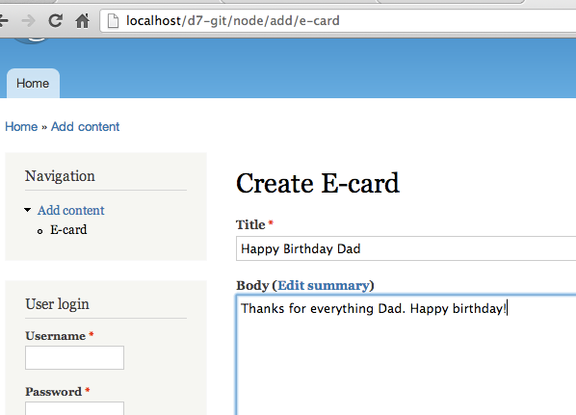Follow the Home breadcrumb link
Viewport: 576px width, 415px height.
[21, 127]
